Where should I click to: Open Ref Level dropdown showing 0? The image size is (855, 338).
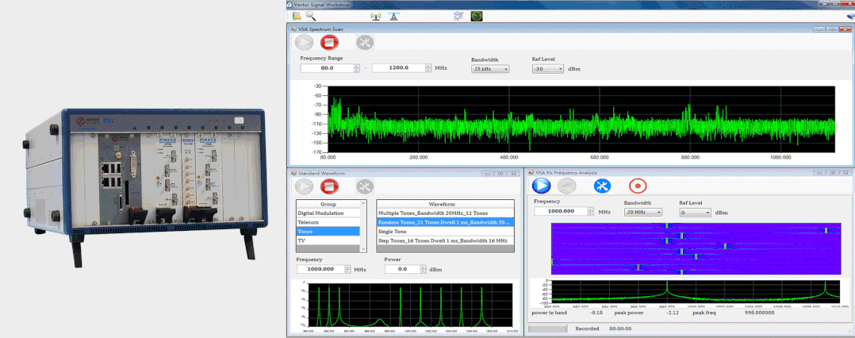(x=696, y=212)
